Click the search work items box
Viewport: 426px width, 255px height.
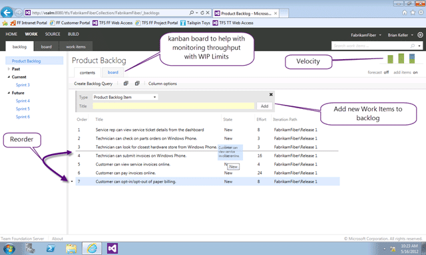coord(370,46)
